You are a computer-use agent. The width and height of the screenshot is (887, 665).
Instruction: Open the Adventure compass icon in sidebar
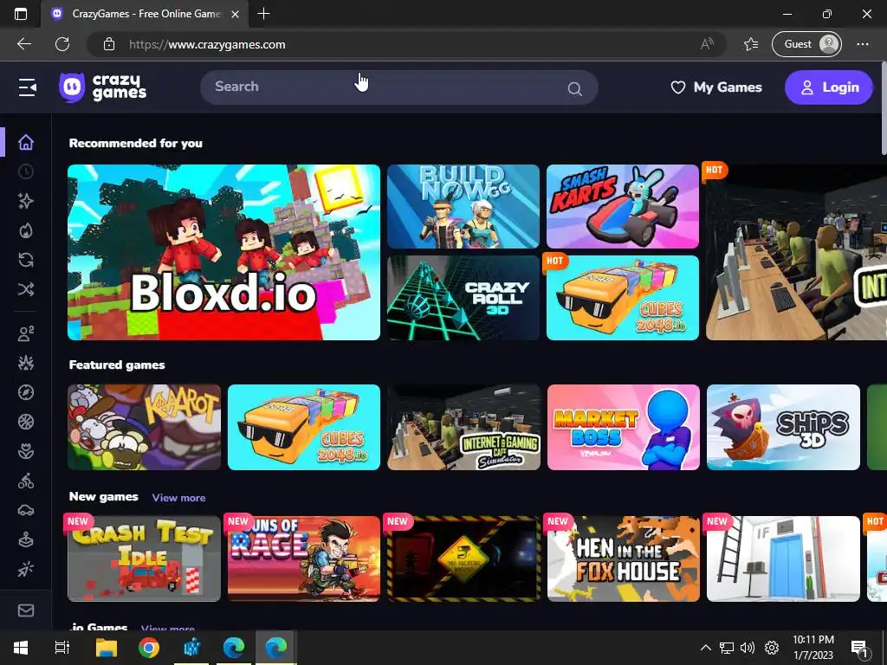(x=26, y=392)
